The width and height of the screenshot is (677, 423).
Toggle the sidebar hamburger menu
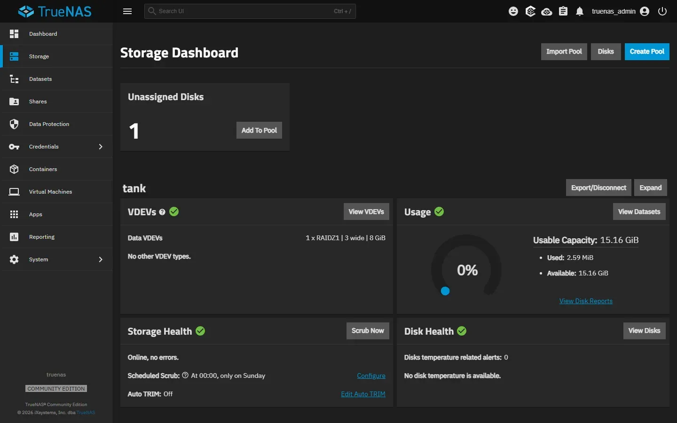click(x=127, y=11)
